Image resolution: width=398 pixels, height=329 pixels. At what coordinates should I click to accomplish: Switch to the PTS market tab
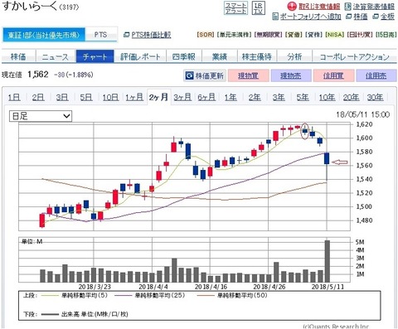[101, 35]
